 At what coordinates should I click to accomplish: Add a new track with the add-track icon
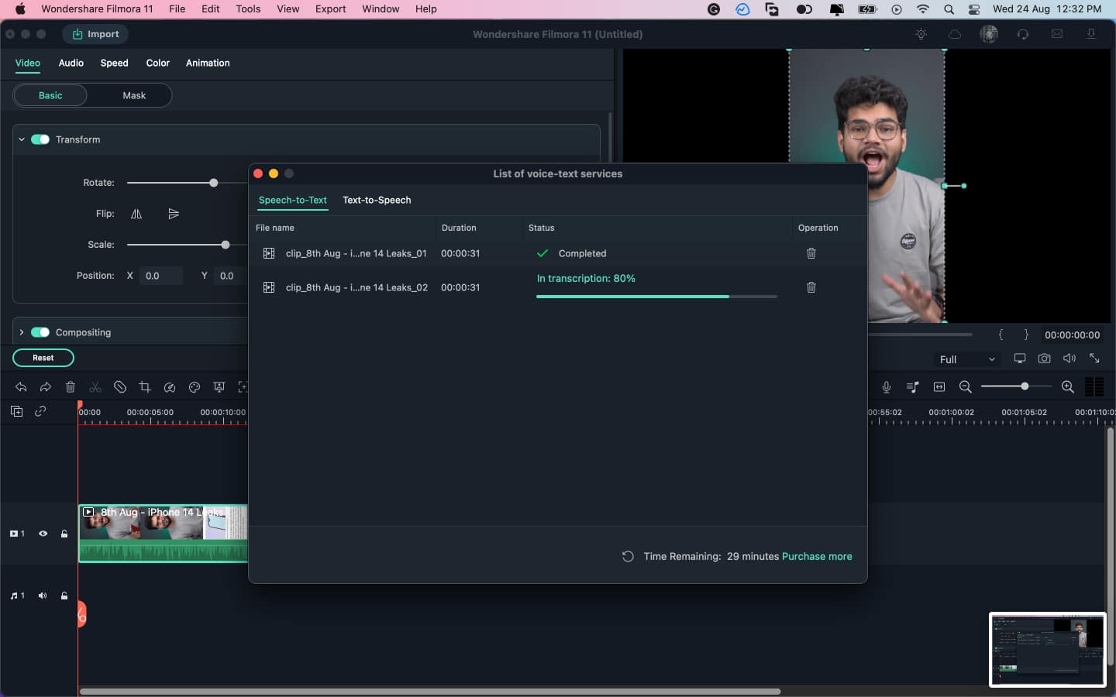16,411
